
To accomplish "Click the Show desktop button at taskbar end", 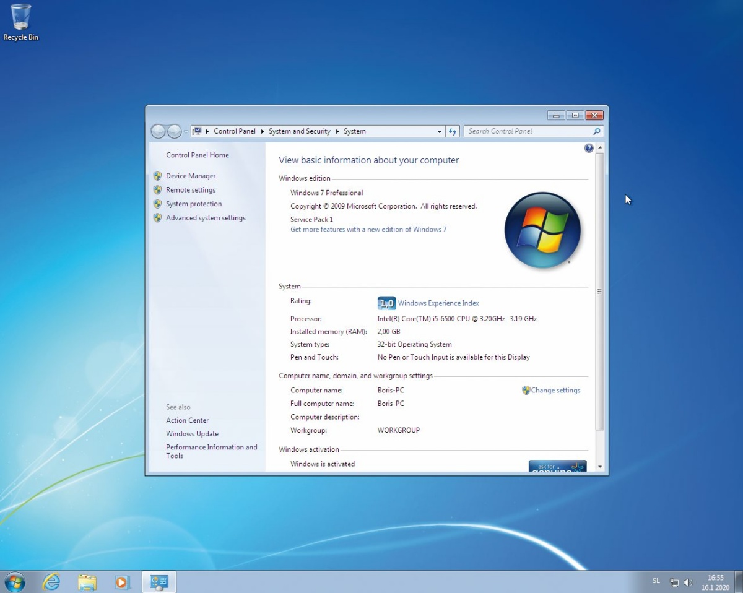I will click(x=739, y=582).
